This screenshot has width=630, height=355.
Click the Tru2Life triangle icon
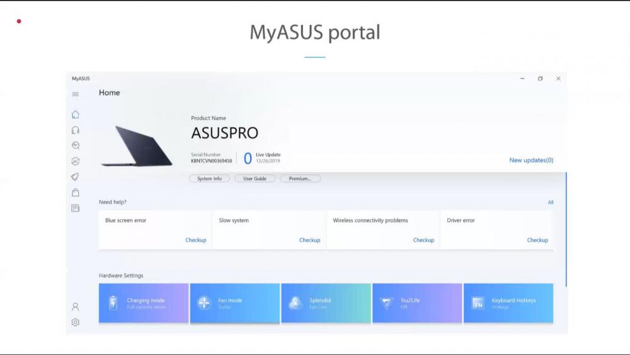point(387,303)
